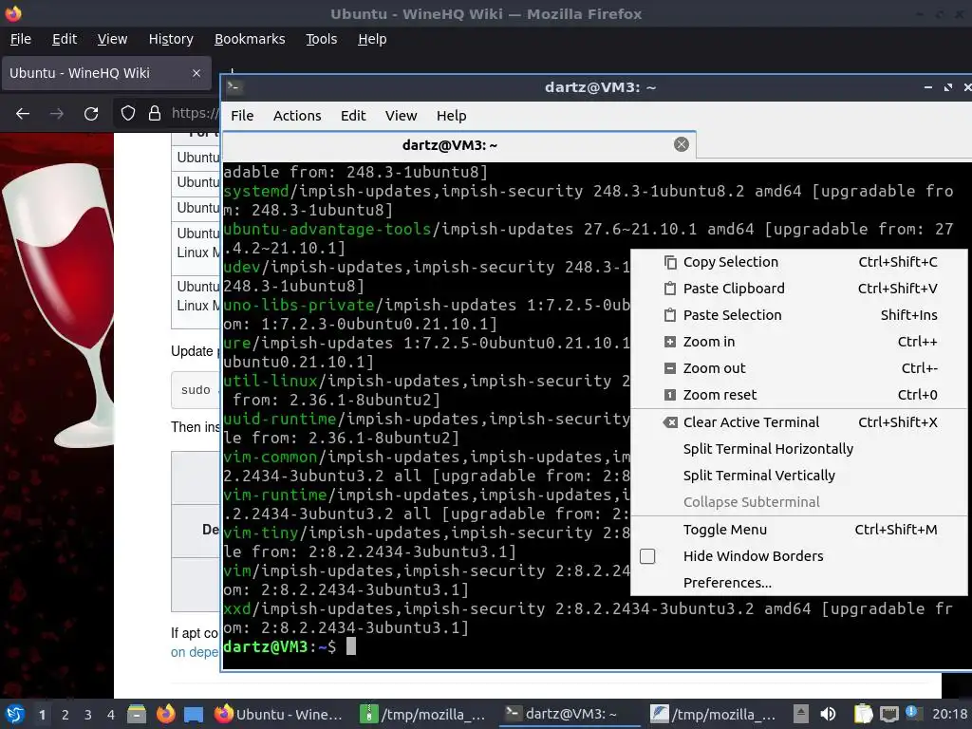Click the 'on depe' link on the wiki page
Image resolution: width=972 pixels, height=729 pixels.
(x=194, y=653)
